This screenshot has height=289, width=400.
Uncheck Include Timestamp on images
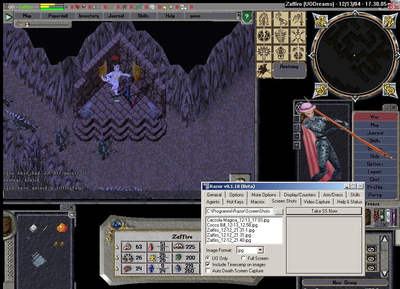click(208, 264)
